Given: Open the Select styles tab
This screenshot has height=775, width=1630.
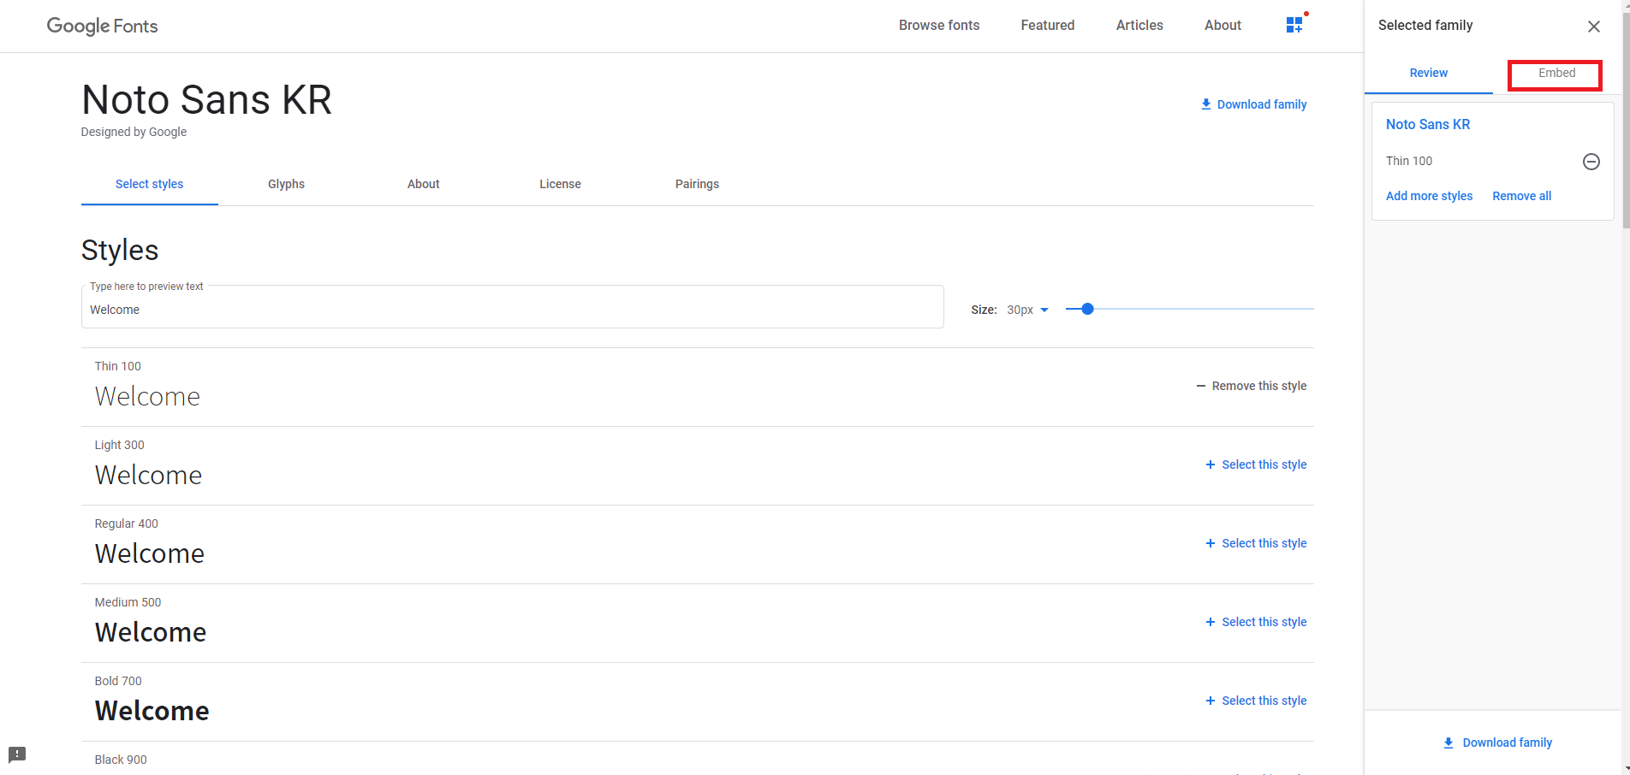Looking at the screenshot, I should (x=150, y=184).
